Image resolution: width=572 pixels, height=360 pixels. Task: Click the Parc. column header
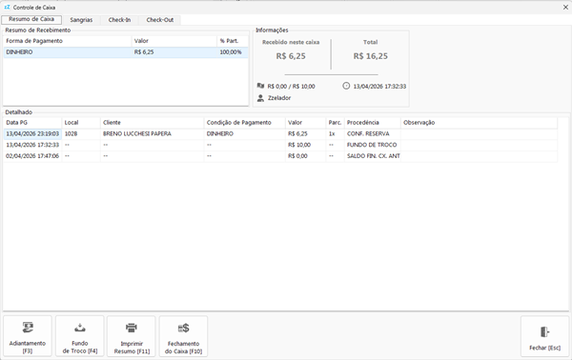335,123
